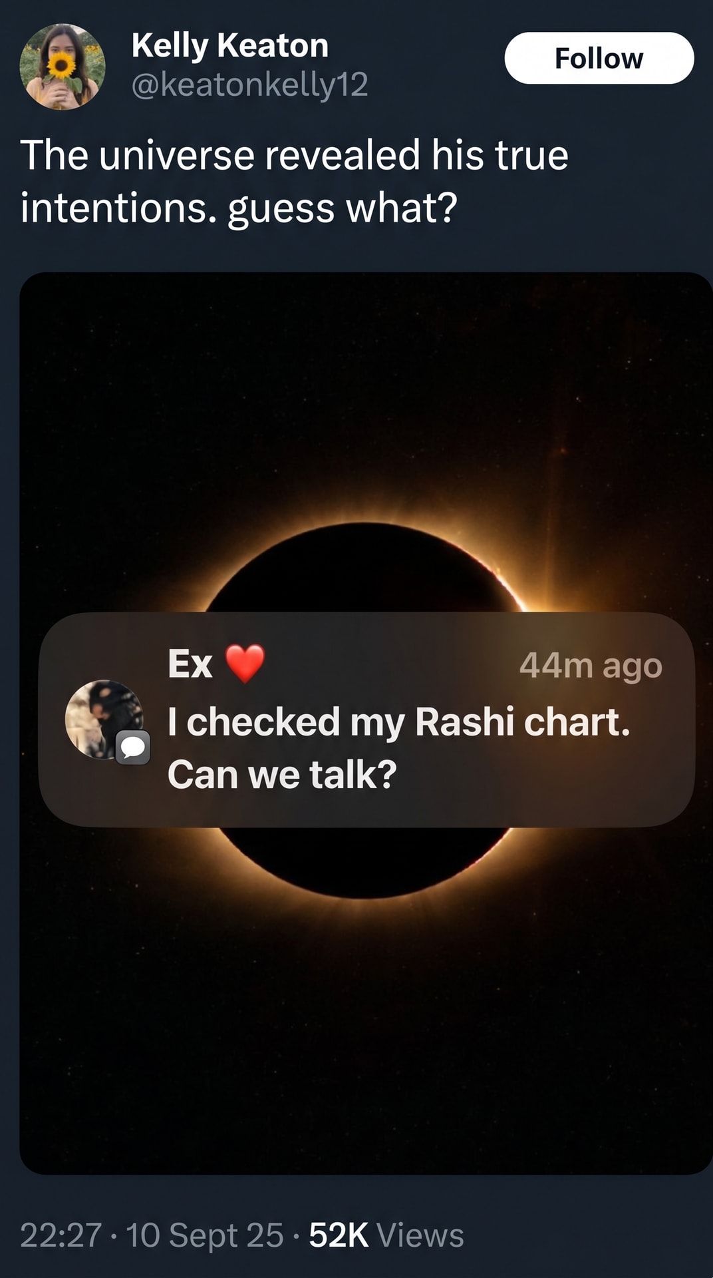Viewport: 713px width, 1278px height.
Task: Open the @keatonkelly12 handle
Action: (249, 85)
